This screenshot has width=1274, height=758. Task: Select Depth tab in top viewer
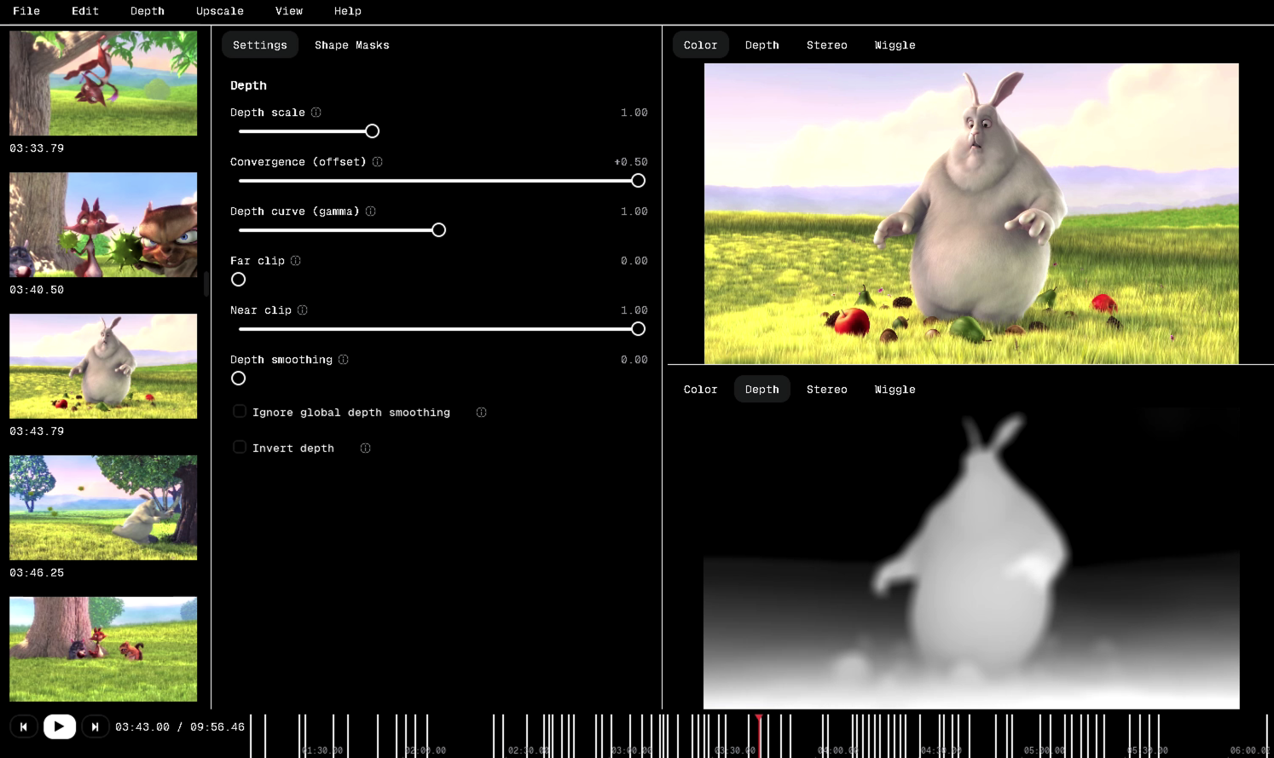pos(762,45)
